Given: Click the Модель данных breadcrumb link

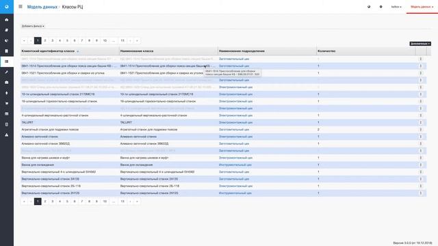Looking at the screenshot, I should click(x=42, y=7).
